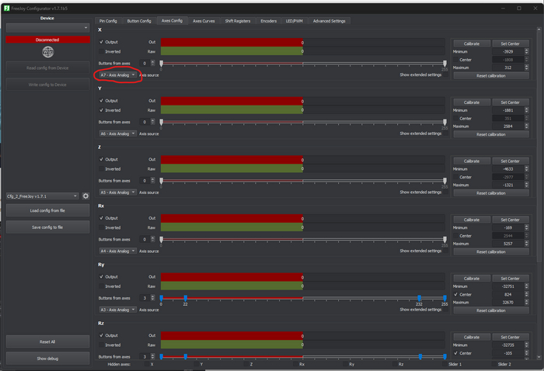Click the Ry axis slider handle at 232
The width and height of the screenshot is (544, 371).
point(420,298)
